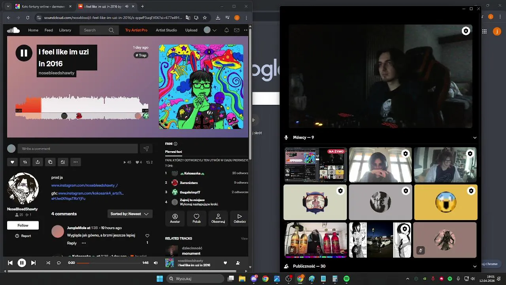Skip to previous track in bottom player
Screen dimensions: 506x285
click(x=10, y=263)
